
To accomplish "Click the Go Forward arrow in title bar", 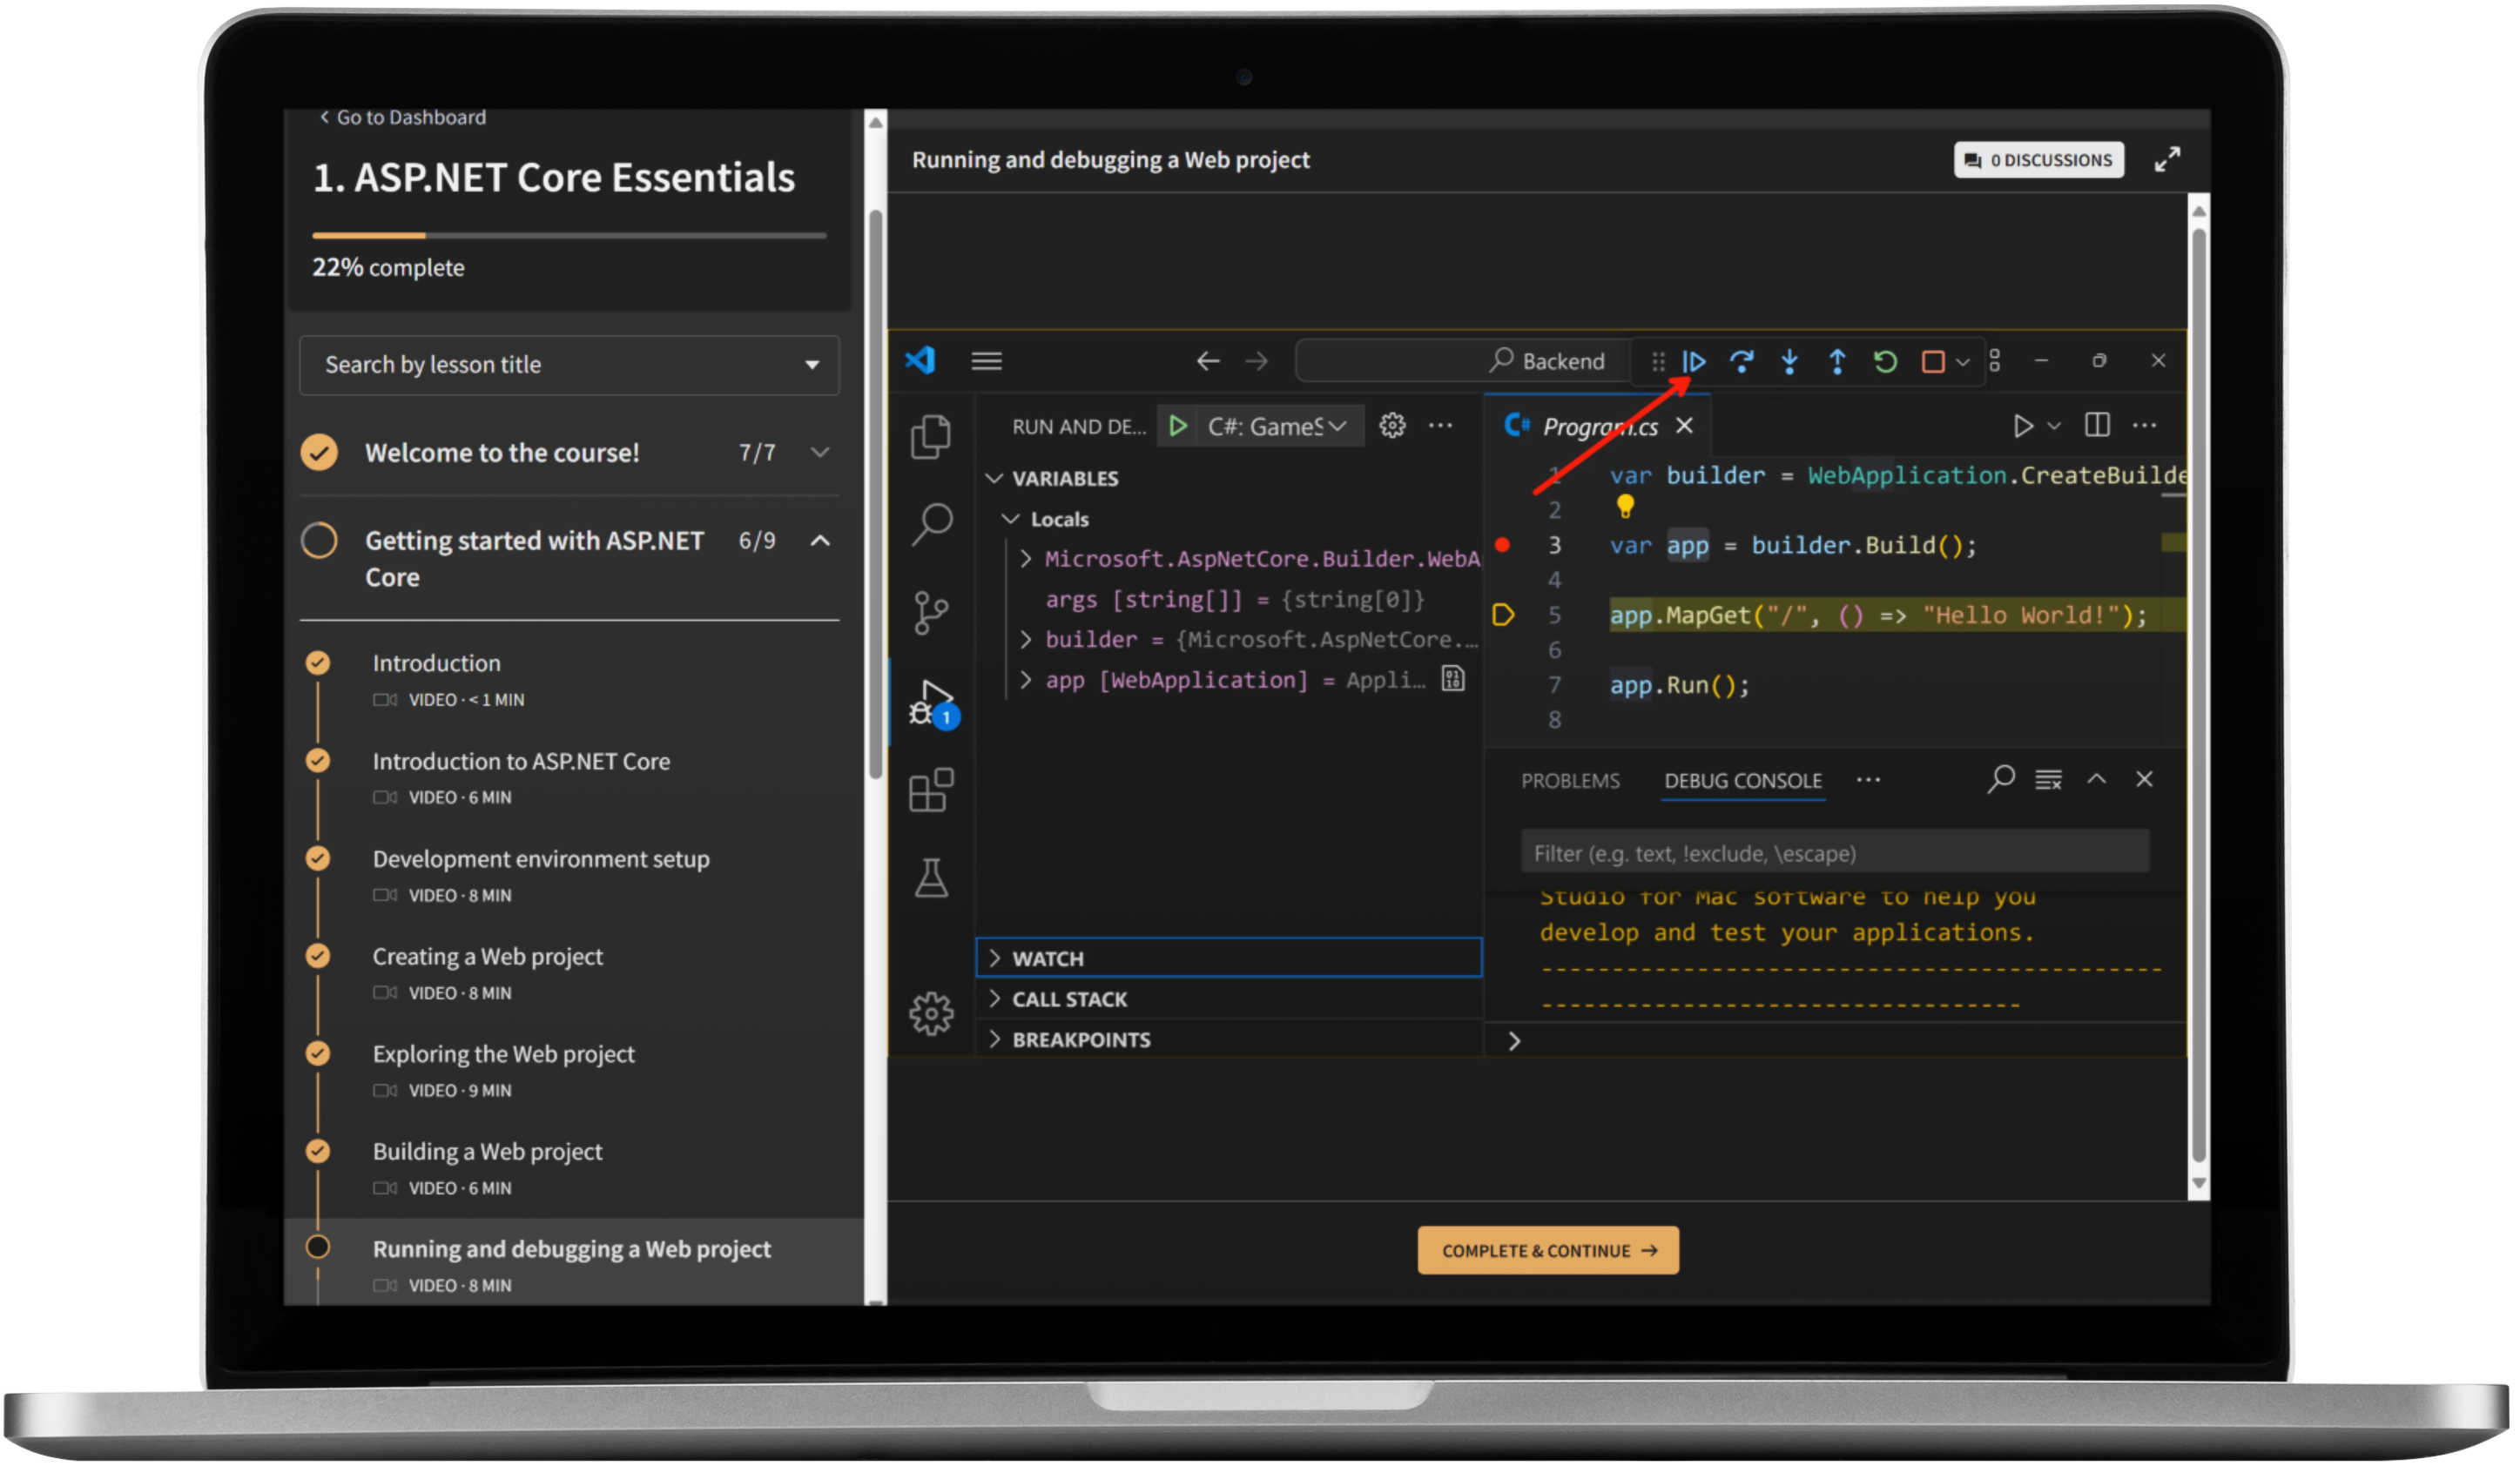I will pyautogui.click(x=1256, y=361).
